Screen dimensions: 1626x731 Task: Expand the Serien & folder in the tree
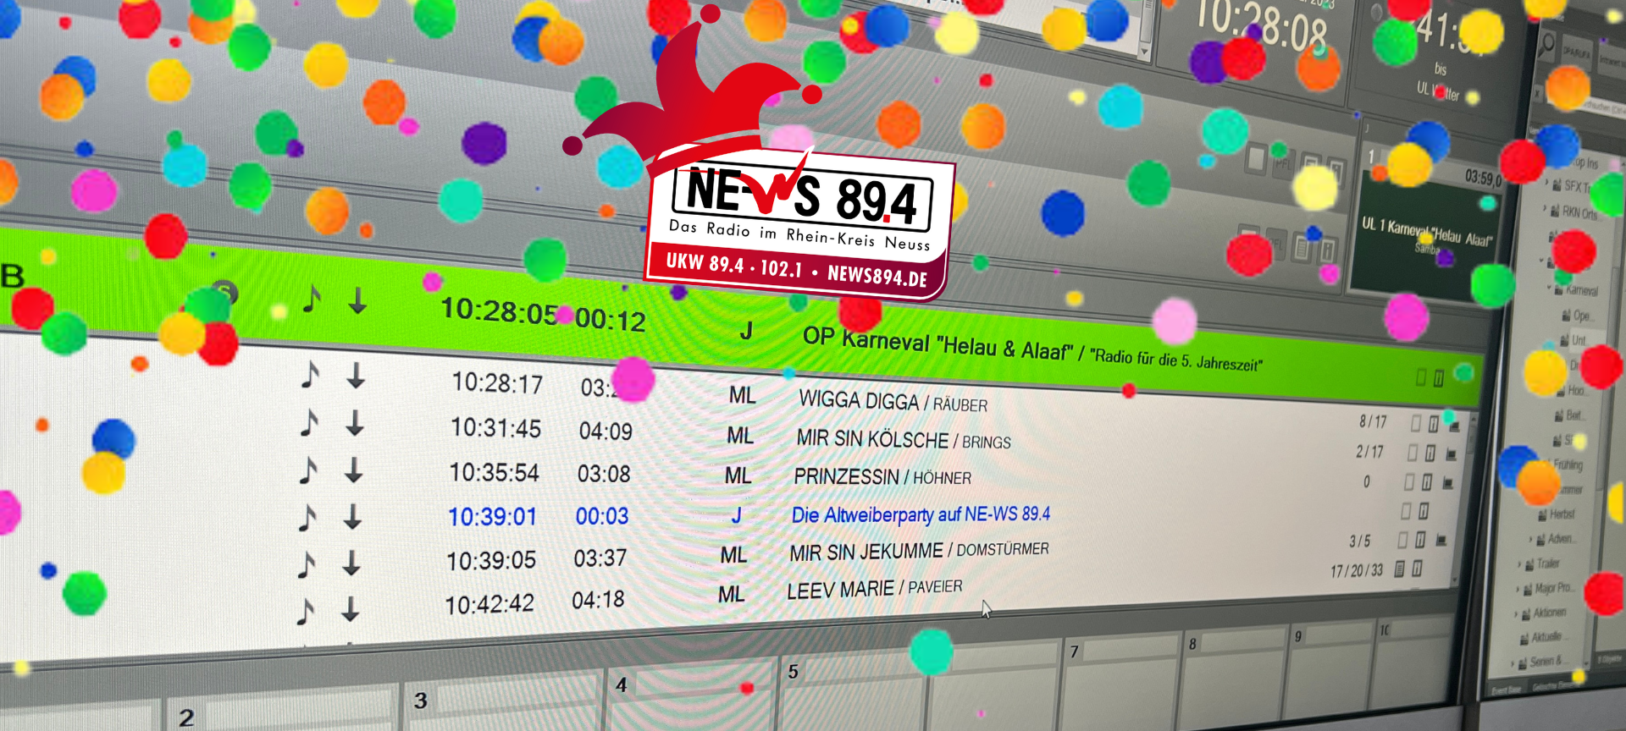[x=1511, y=662]
